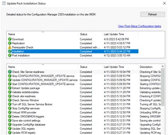The height and width of the screenshot is (135, 168).
Task: Click check icon beside Unload WMI provider
Action: coord(10,112)
